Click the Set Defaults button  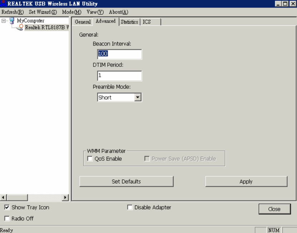(x=126, y=181)
